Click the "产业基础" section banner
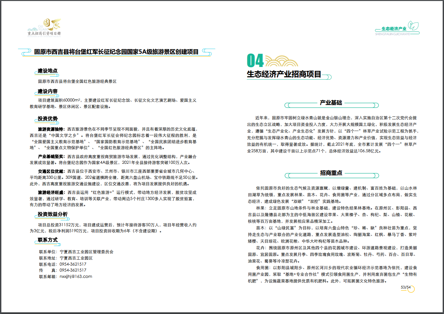This screenshot has width=444, height=314. click(x=331, y=103)
